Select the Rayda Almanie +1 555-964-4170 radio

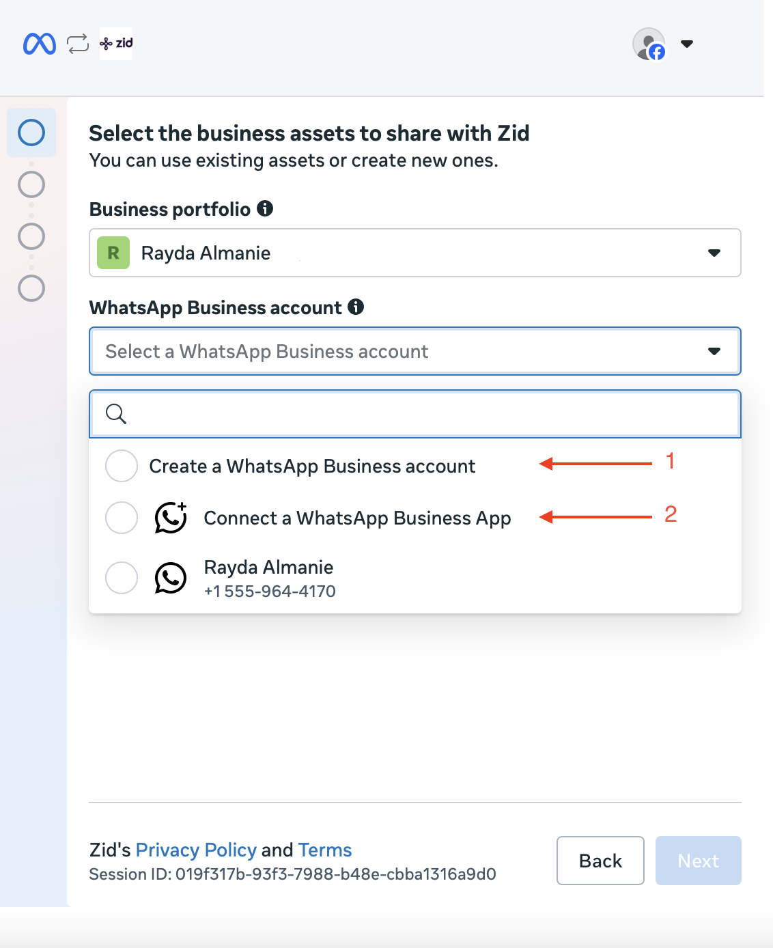pos(122,578)
